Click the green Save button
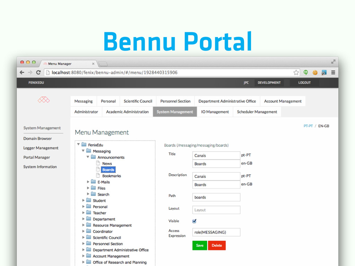Viewport: 355px width, 266px height. [x=200, y=246]
